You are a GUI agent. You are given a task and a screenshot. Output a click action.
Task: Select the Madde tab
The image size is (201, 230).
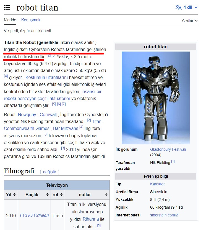10,20
